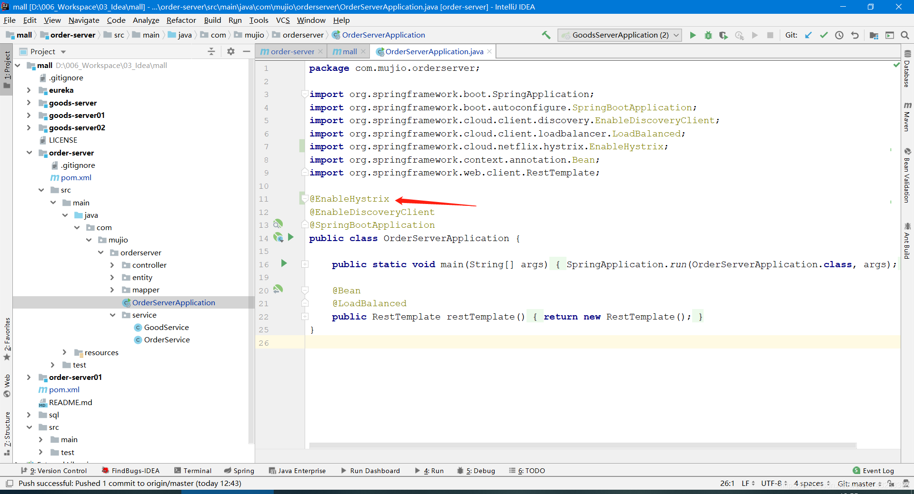Screen dimensions: 914x494
Task: Click the Spring gutter icon on line 13
Action: click(278, 223)
